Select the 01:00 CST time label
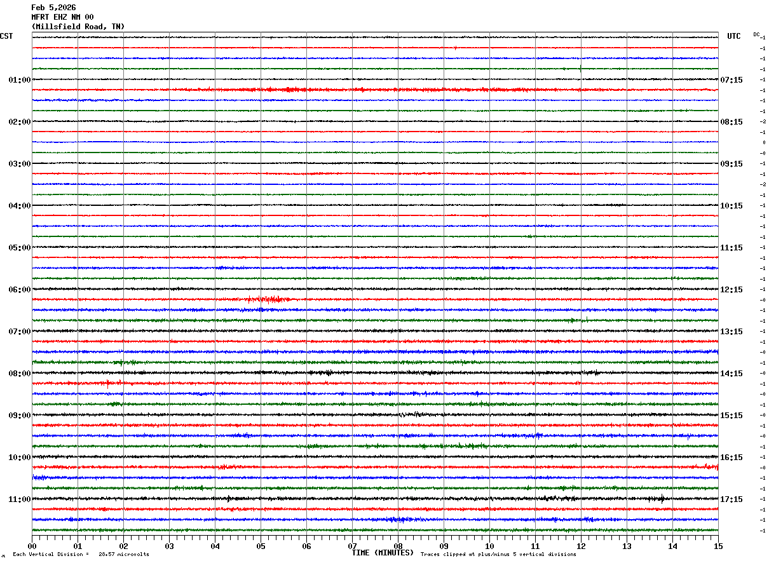This screenshot has height=563, width=769. 20,80
